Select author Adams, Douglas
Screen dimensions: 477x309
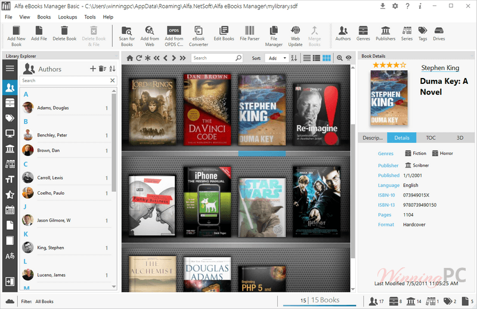66,108
